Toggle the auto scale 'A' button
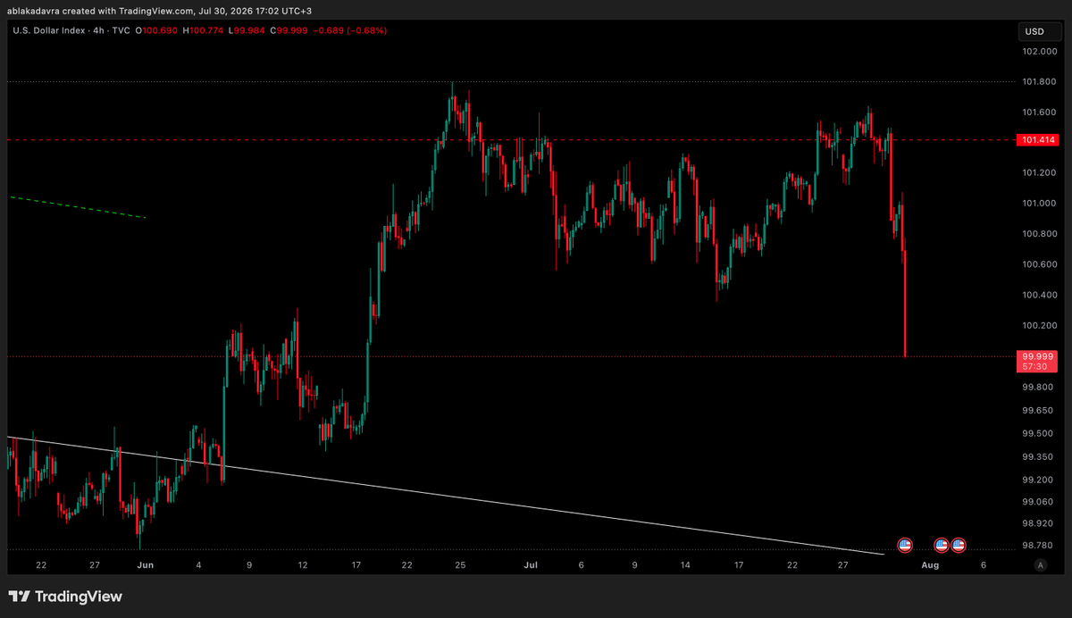The width and height of the screenshot is (1072, 618). tap(1040, 565)
